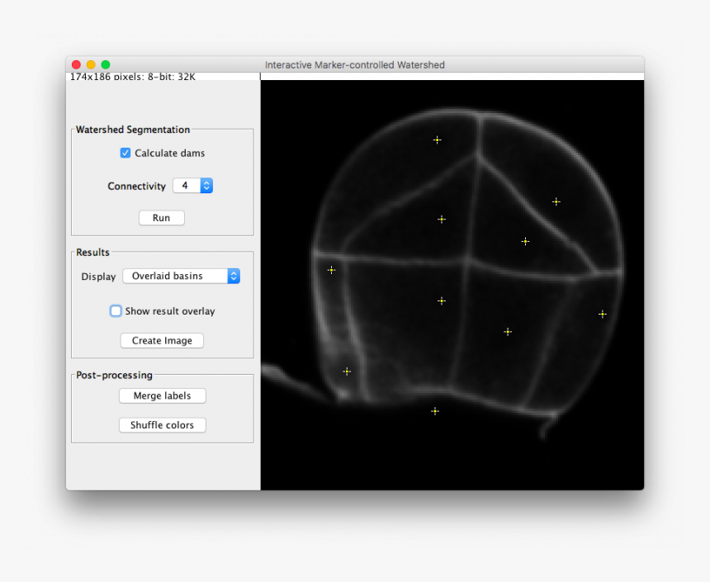710x582 pixels.
Task: Click the Merge labels button
Action: coord(162,396)
